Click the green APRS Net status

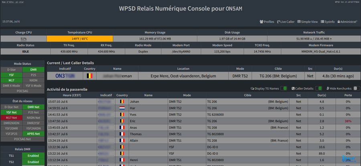[x=33, y=134]
